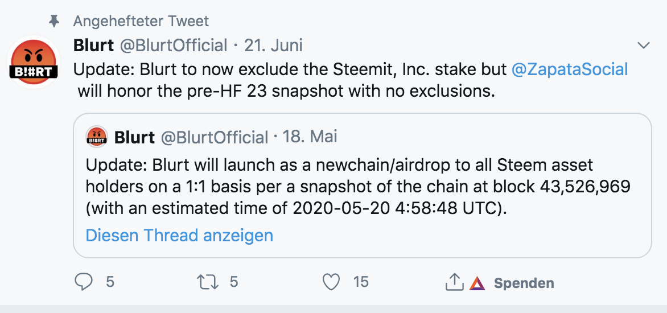This screenshot has width=667, height=313.
Task: Open the @ZapataSocial mention link
Action: click(x=570, y=69)
